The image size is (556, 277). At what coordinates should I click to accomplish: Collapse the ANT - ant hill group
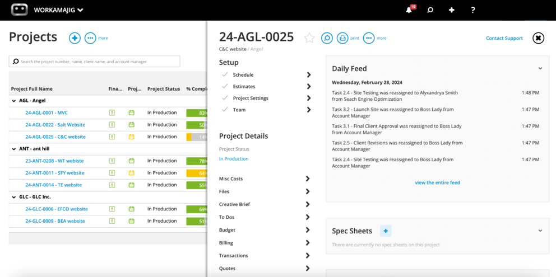tap(14, 149)
